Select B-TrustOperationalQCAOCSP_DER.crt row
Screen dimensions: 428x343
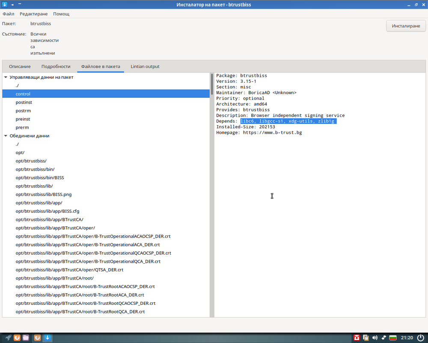[106, 253]
